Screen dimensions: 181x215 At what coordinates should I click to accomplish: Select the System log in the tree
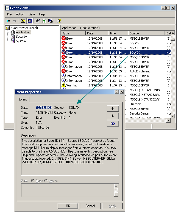(x=21, y=41)
